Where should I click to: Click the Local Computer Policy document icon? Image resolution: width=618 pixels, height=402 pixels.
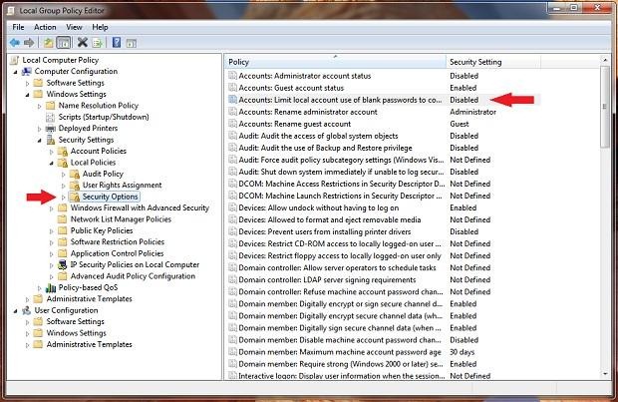[15, 60]
